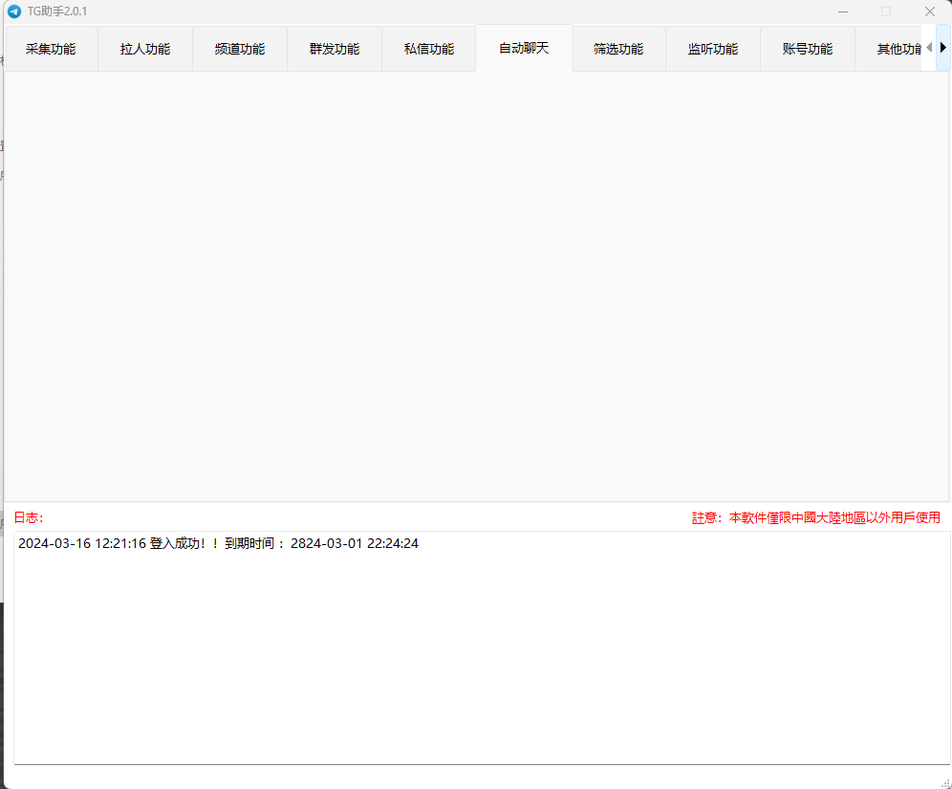This screenshot has height=789, width=952.
Task: Click the active 自动聊天 tab
Action: point(524,48)
